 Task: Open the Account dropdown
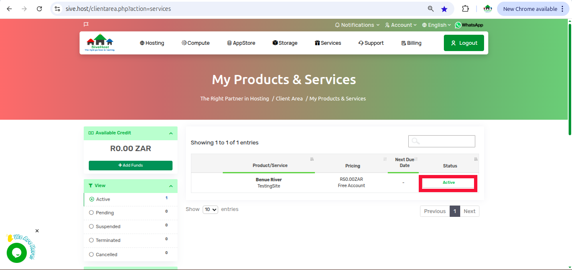pyautogui.click(x=401, y=25)
